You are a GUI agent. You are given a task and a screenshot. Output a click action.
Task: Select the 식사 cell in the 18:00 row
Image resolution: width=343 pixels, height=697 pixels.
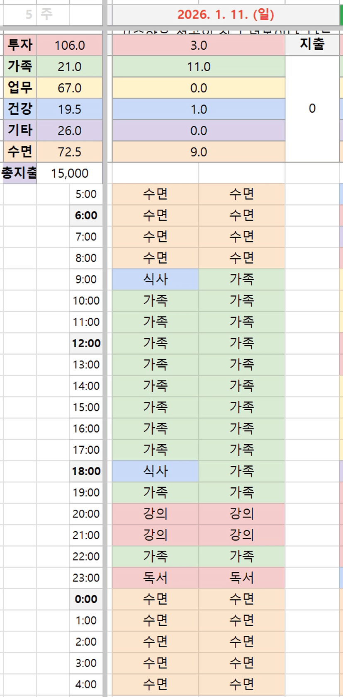coord(155,471)
